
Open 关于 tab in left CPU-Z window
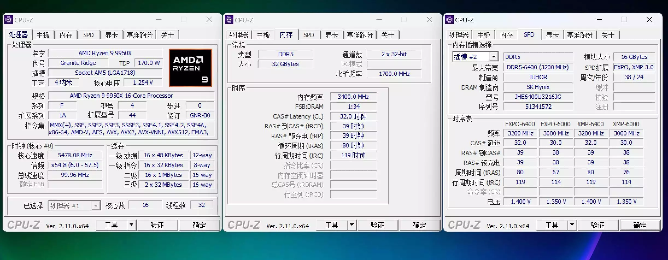(167, 35)
